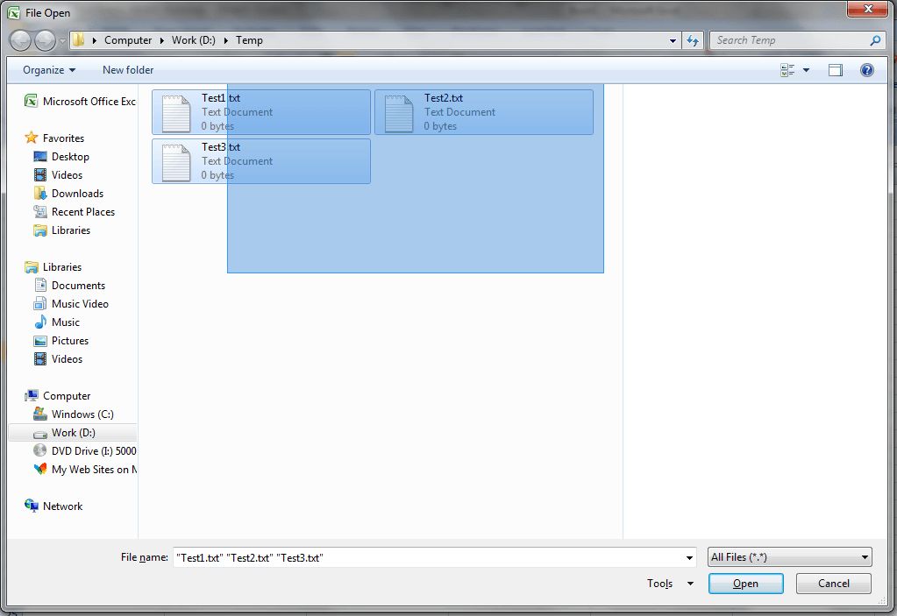This screenshot has height=616, width=897.
Task: Click the New folder button
Action: pyautogui.click(x=127, y=69)
